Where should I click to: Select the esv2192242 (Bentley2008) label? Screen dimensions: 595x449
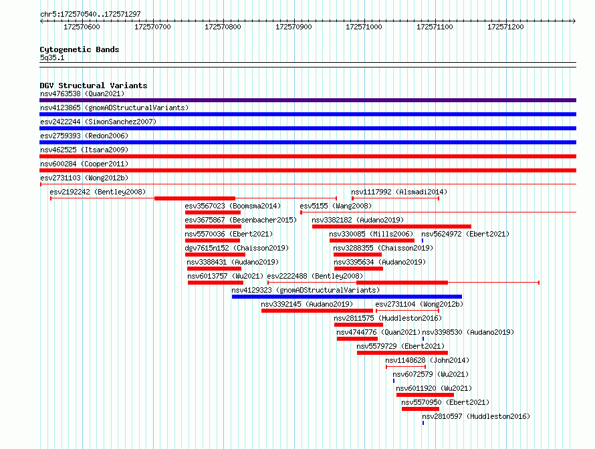point(98,192)
